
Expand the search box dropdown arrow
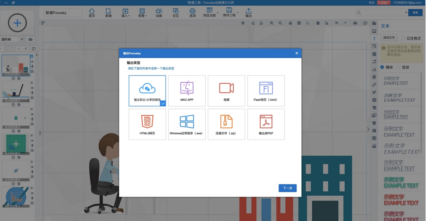click(x=406, y=13)
